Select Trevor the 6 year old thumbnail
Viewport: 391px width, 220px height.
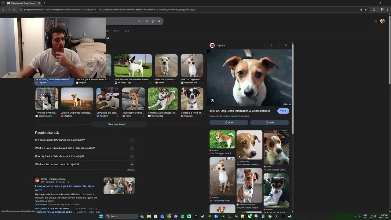tap(46, 99)
